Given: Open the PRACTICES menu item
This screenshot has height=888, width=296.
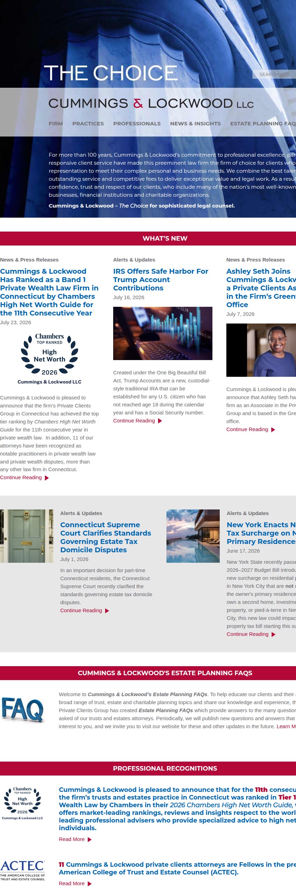Looking at the screenshot, I should 88,124.
